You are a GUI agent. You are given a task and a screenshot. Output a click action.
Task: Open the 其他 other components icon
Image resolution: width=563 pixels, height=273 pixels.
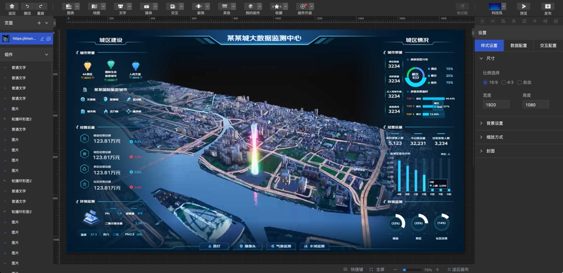pos(225,6)
